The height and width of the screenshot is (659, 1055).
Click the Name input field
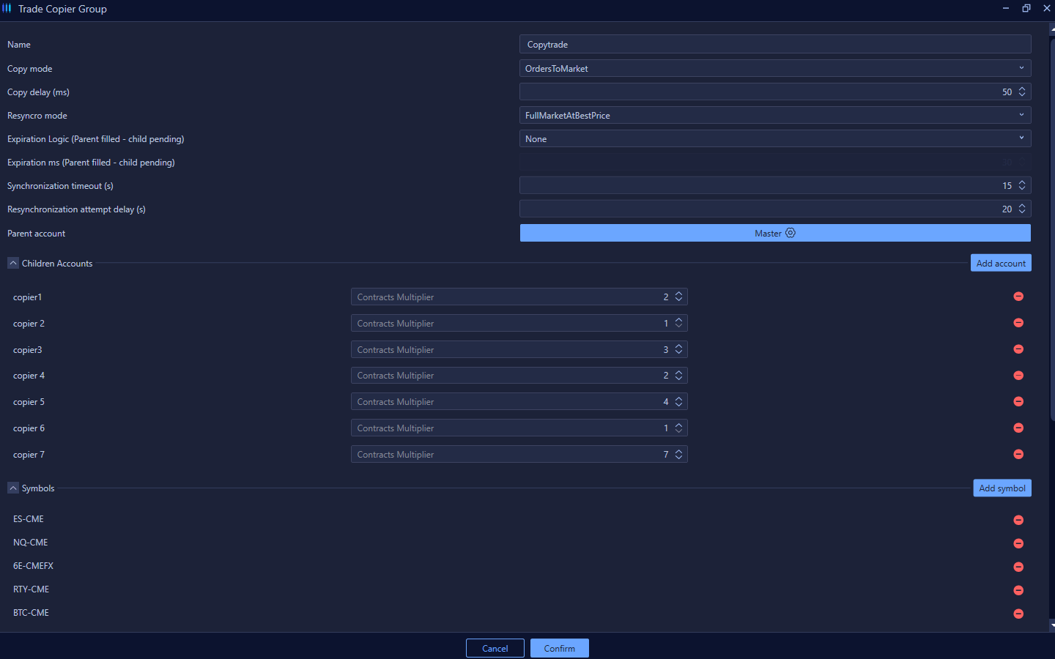(x=774, y=45)
